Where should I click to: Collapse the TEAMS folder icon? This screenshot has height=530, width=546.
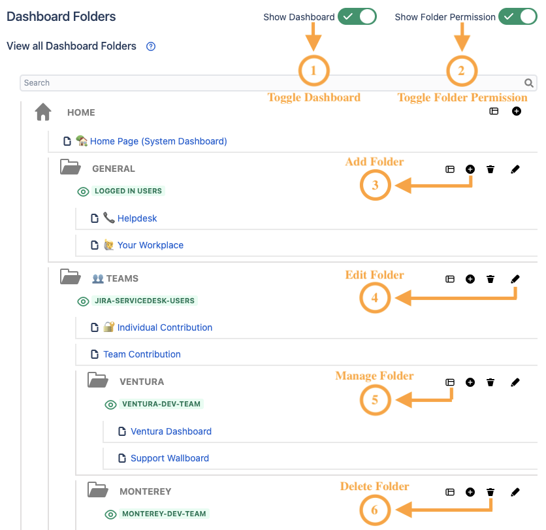(70, 278)
